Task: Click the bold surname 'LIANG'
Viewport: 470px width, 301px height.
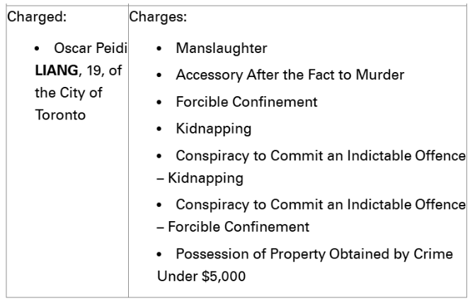Action: point(57,71)
